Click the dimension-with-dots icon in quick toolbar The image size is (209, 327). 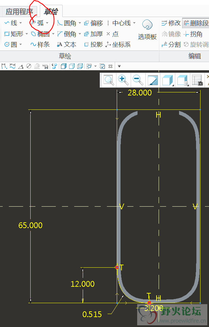[4, 66]
